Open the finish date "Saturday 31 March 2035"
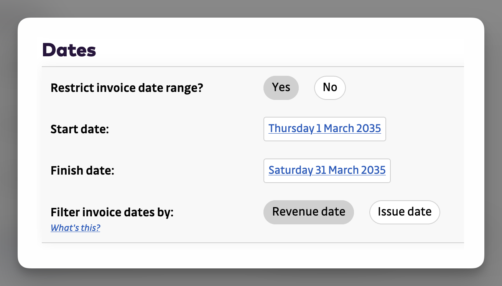The image size is (502, 286). coord(327,170)
